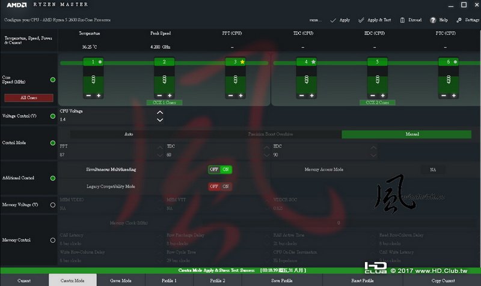
Task: Switch to the Game Mode tab
Action: [121, 280]
